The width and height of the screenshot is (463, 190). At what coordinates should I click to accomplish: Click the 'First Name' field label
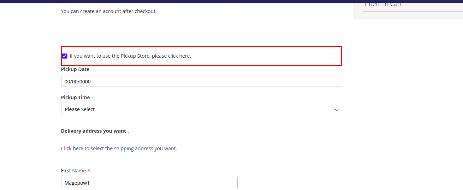73,171
